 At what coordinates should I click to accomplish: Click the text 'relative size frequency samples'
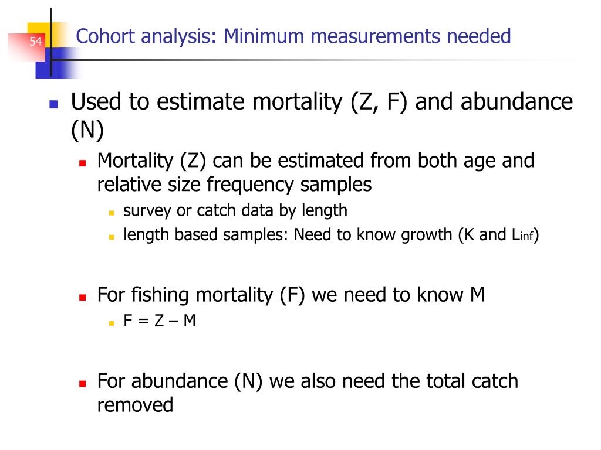click(234, 185)
